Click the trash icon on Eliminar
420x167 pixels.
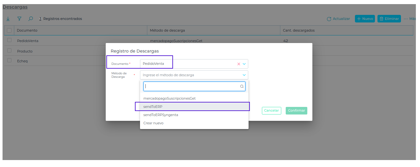point(382,19)
